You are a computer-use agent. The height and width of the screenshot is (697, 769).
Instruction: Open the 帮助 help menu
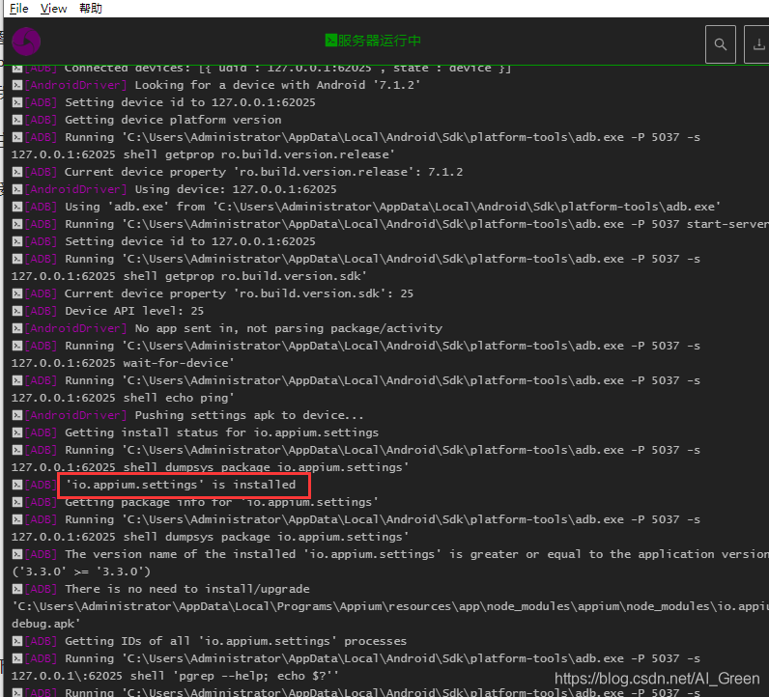point(91,9)
